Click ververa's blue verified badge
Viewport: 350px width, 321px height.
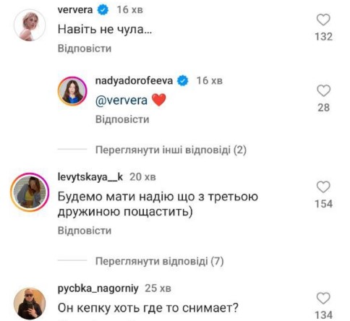[103, 10]
